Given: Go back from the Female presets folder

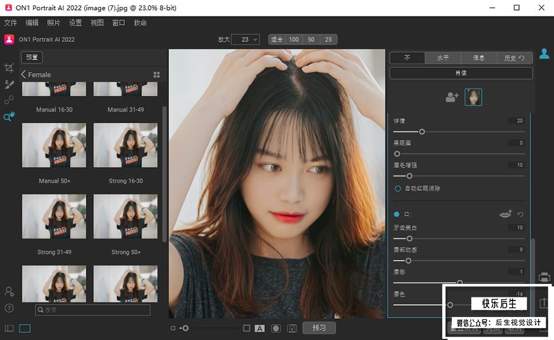Looking at the screenshot, I should (x=23, y=74).
